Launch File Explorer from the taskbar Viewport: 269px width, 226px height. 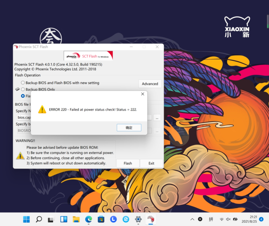click(76, 220)
